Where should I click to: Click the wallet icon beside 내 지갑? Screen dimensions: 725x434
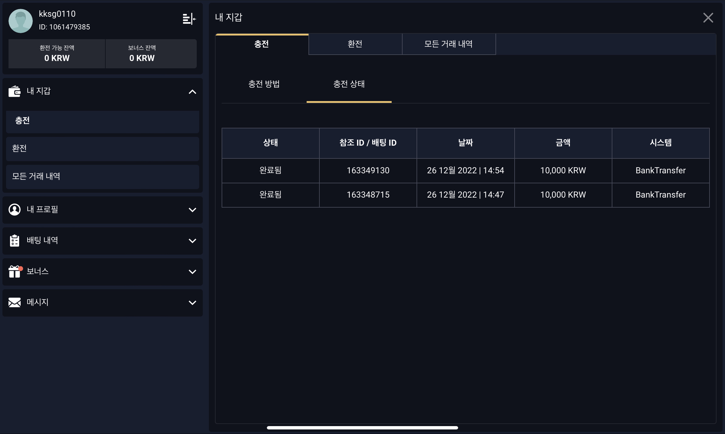pyautogui.click(x=14, y=91)
